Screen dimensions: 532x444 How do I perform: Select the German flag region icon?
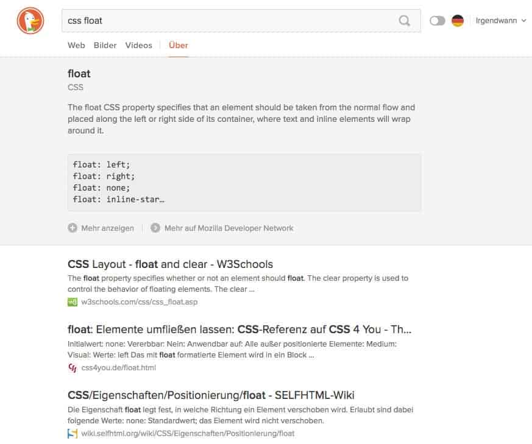457,19
